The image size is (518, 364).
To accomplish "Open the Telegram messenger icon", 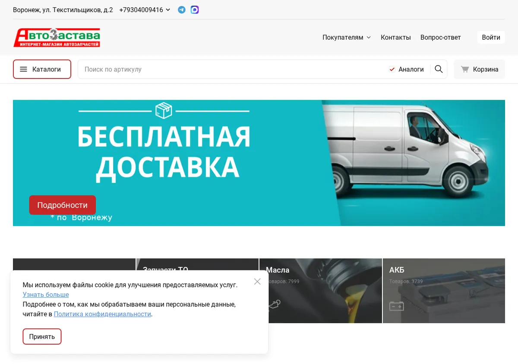I will (x=182, y=9).
